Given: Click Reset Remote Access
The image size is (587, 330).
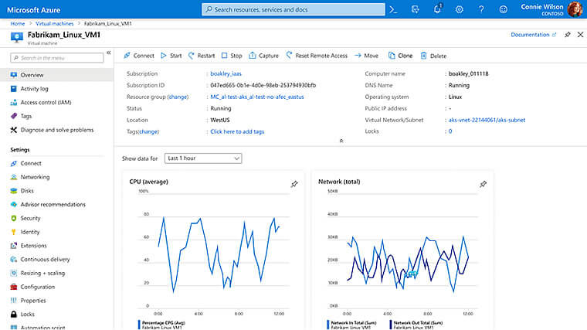Looking at the screenshot, I should [317, 56].
